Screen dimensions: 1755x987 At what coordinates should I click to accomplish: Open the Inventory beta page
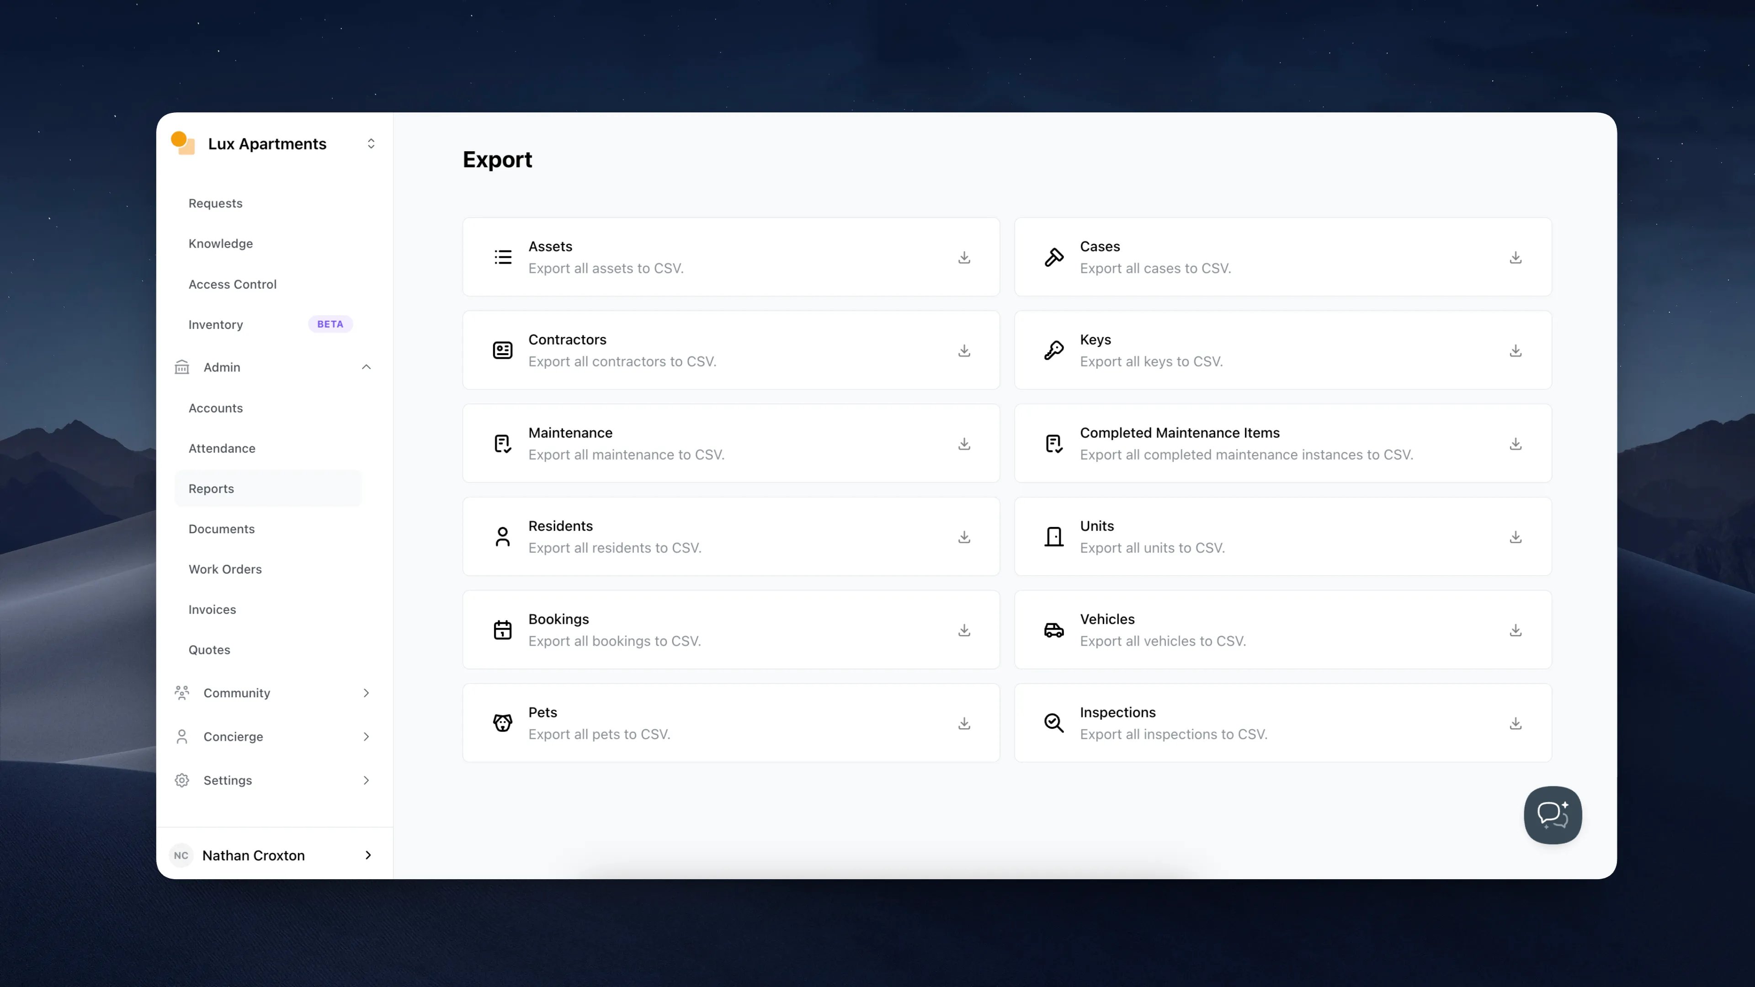pos(216,325)
